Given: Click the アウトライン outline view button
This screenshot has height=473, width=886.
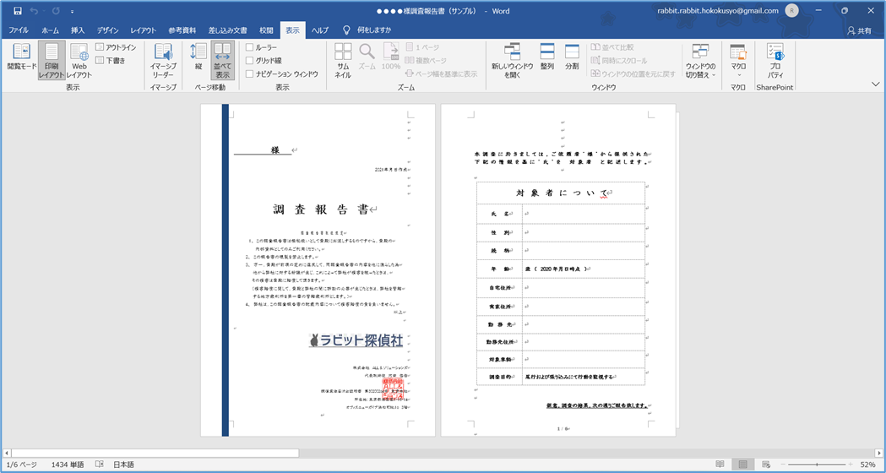Looking at the screenshot, I should 116,48.
